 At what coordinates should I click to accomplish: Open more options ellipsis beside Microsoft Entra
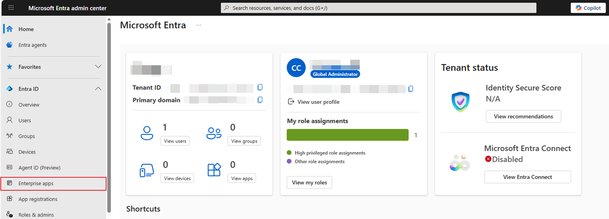[x=199, y=25]
